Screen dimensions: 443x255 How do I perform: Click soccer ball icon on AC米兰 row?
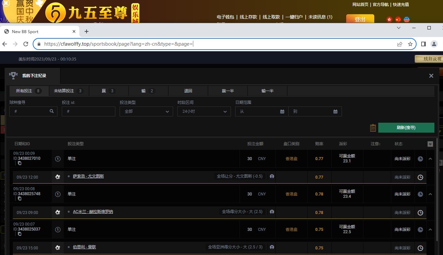pos(58,212)
